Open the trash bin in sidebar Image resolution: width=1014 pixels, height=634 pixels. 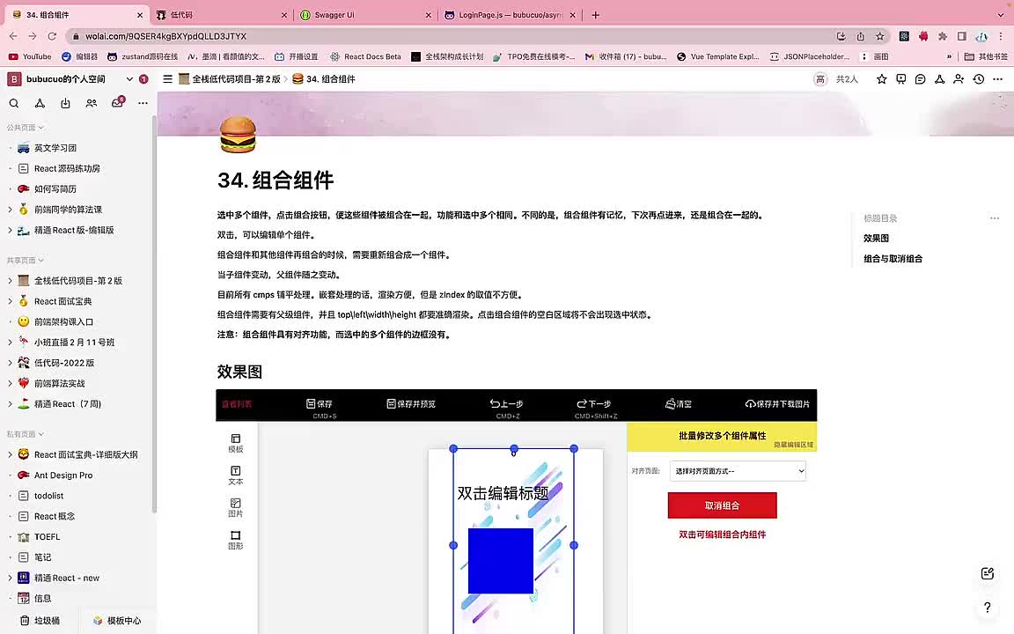pos(40,621)
